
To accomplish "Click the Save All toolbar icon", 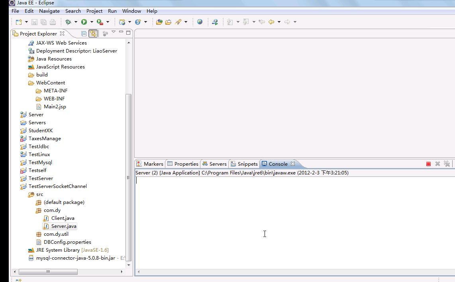I will (x=43, y=22).
